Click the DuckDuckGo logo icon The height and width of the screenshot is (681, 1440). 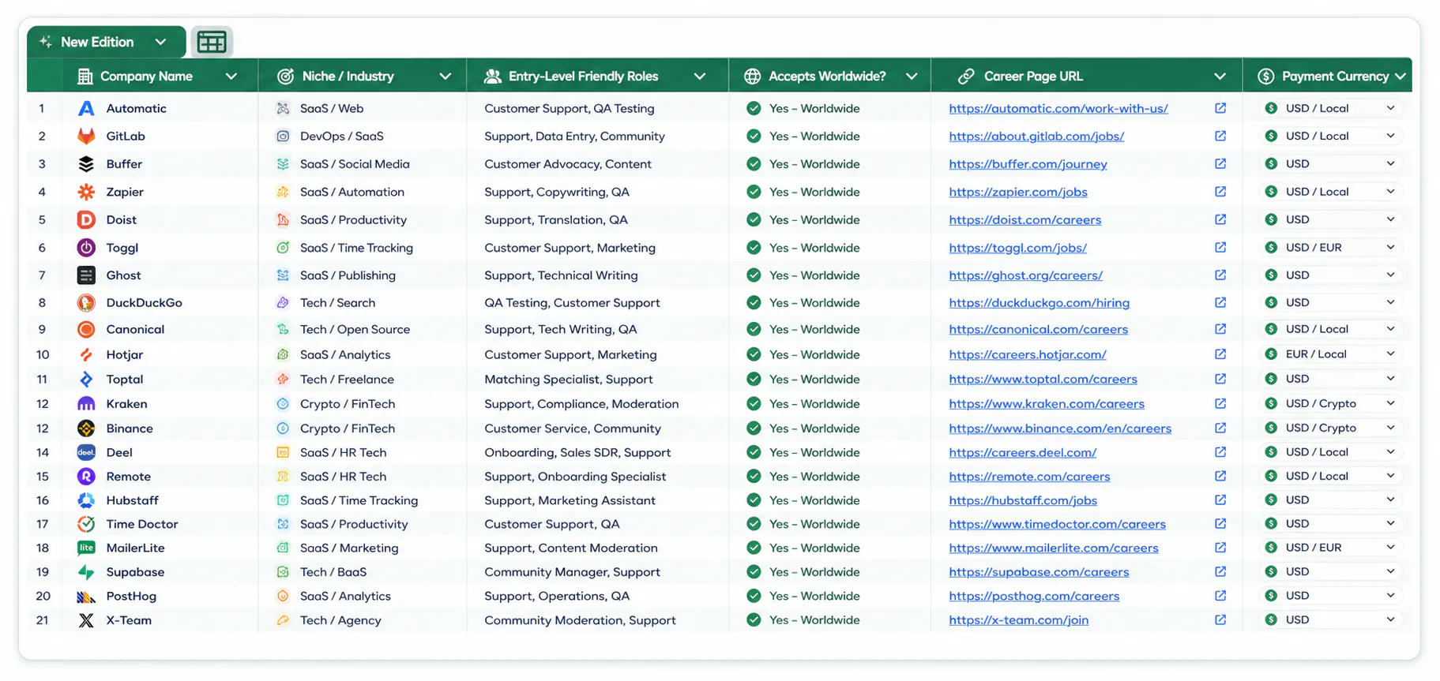click(x=86, y=302)
